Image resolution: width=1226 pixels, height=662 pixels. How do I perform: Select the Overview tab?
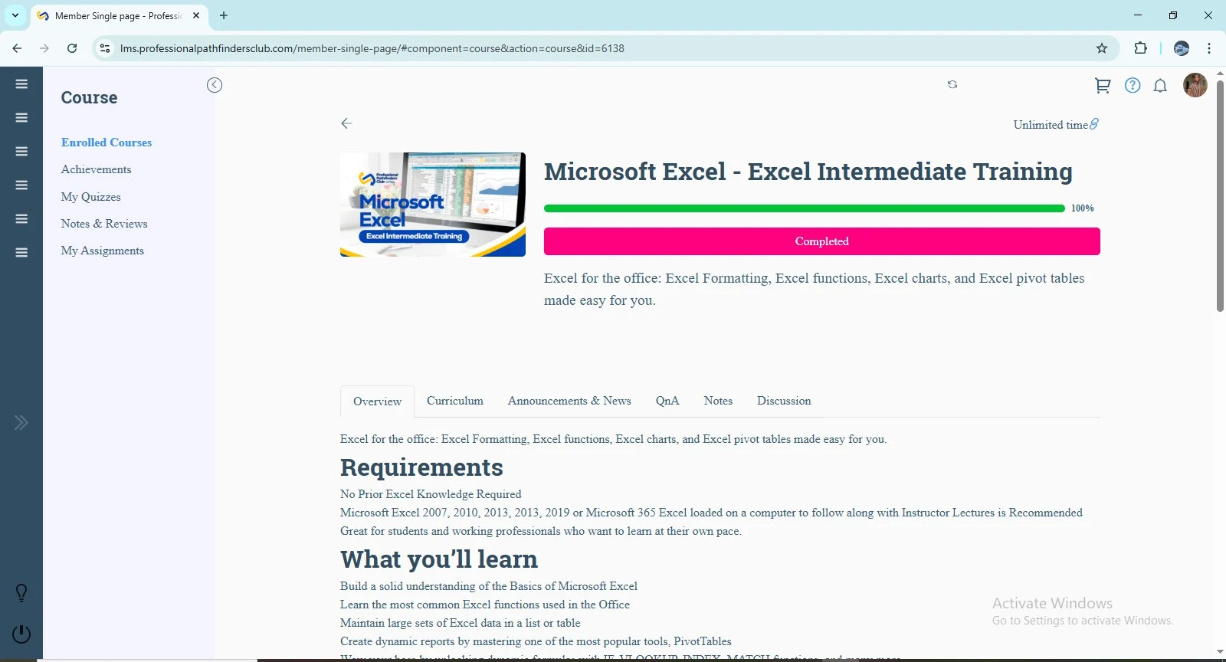[377, 401]
